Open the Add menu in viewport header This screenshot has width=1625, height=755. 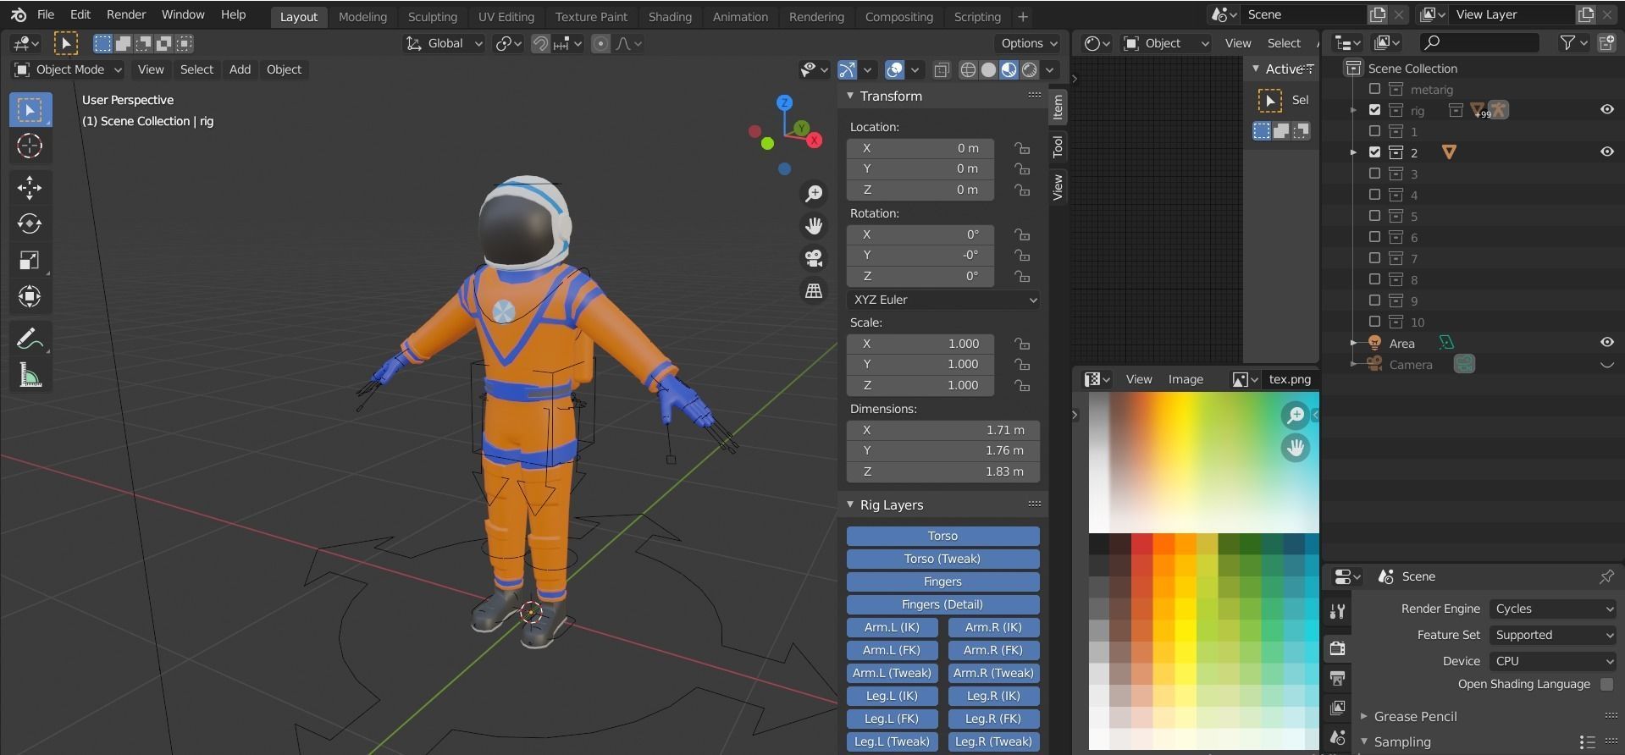pos(240,69)
